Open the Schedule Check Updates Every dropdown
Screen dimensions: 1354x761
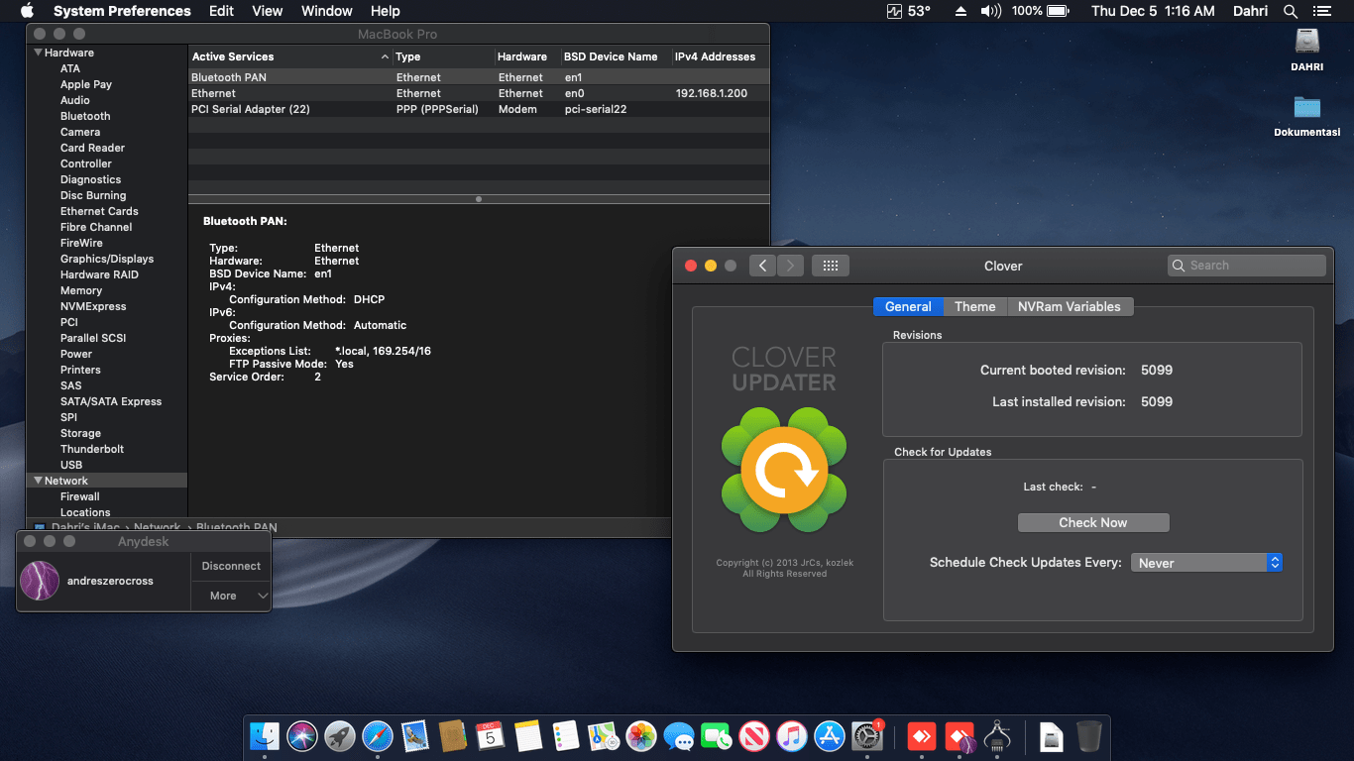coord(1206,563)
